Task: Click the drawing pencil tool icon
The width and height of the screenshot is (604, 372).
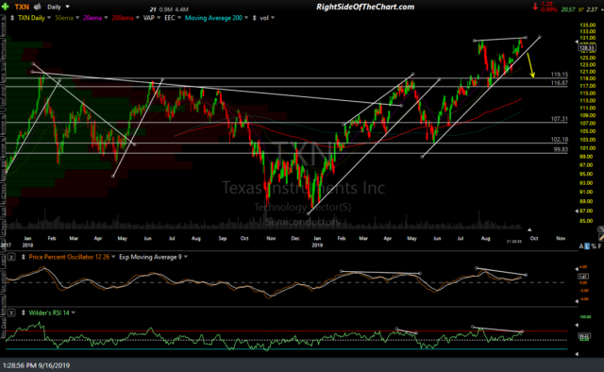Action: (x=601, y=238)
